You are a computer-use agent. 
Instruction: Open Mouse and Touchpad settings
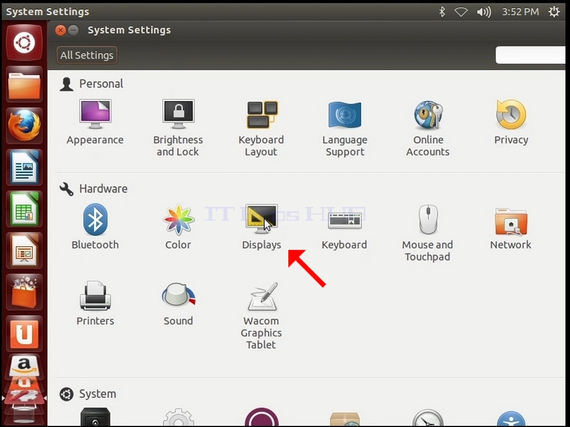click(427, 233)
